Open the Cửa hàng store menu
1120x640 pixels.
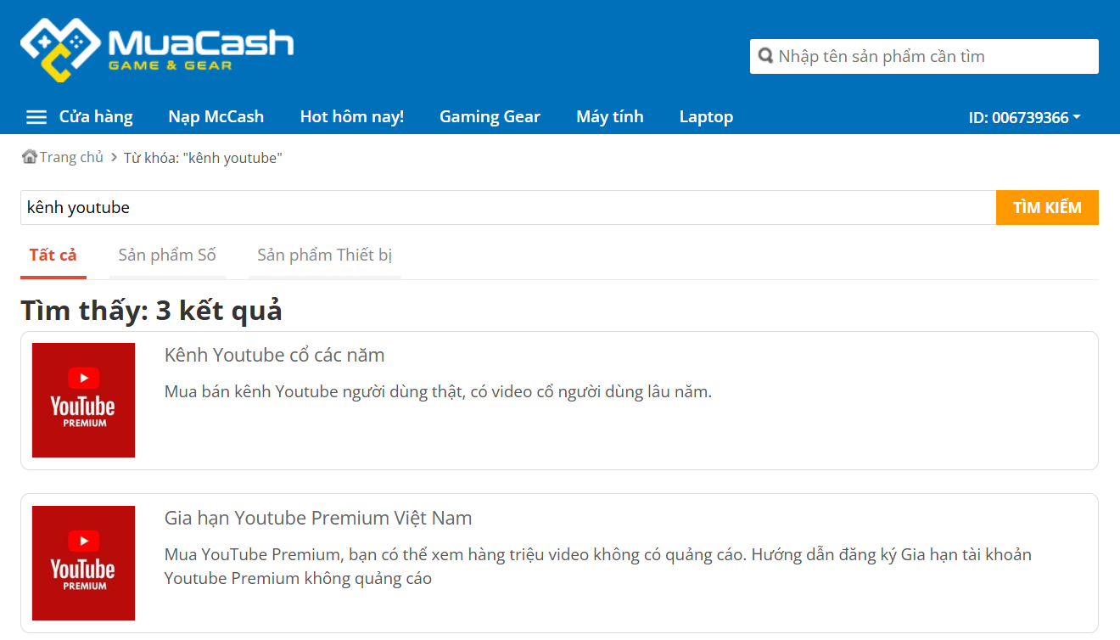[x=96, y=117]
